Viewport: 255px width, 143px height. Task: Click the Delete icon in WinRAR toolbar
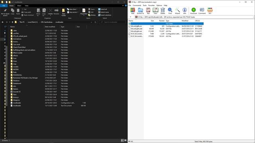163,11
